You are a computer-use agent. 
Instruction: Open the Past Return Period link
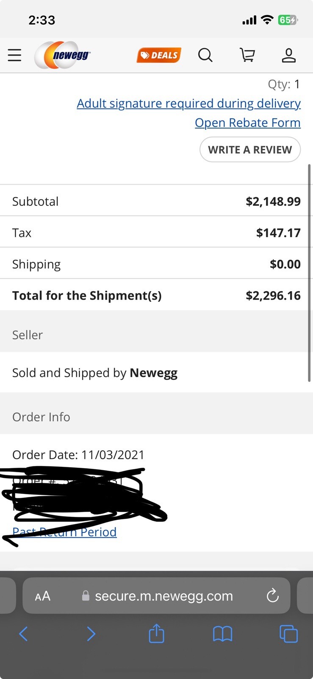coord(64,532)
